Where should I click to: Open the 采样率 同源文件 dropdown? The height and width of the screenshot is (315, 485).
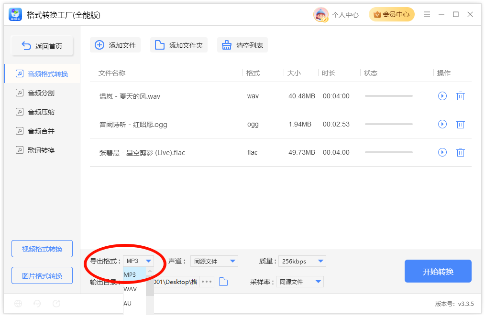300,282
